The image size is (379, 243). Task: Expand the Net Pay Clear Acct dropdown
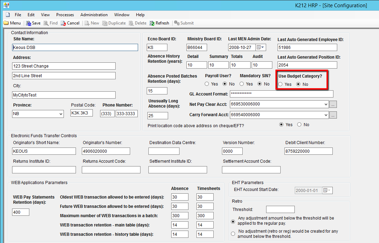pyautogui.click(x=326, y=104)
